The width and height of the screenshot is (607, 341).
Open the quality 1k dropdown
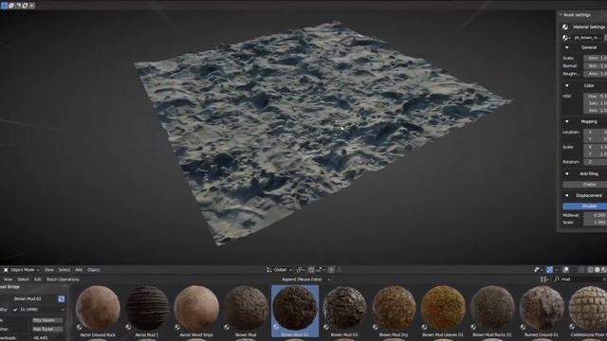[38, 310]
